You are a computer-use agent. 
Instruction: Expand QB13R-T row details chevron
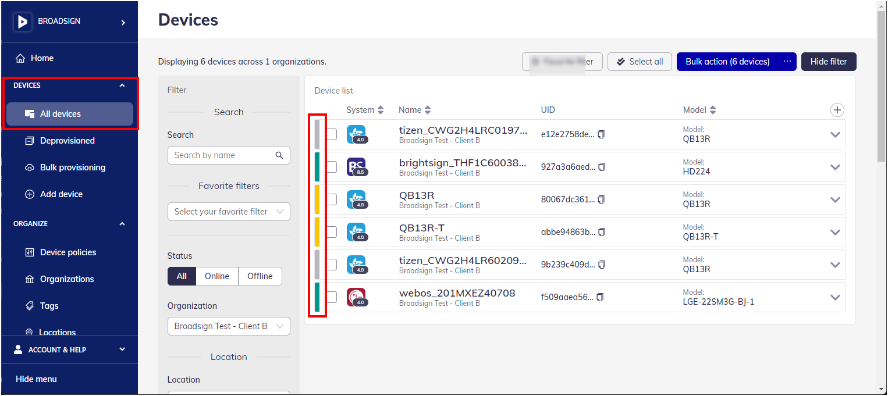[x=835, y=232]
